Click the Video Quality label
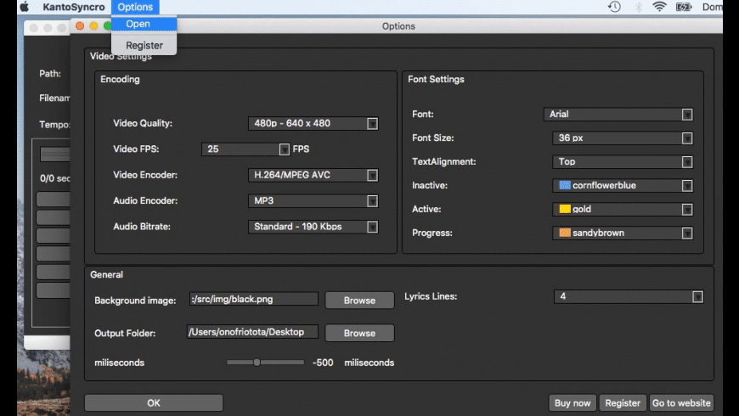The height and width of the screenshot is (416, 739). click(x=143, y=123)
